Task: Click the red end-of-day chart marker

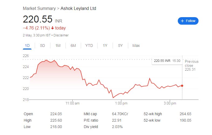Action: pyautogui.click(x=182, y=86)
